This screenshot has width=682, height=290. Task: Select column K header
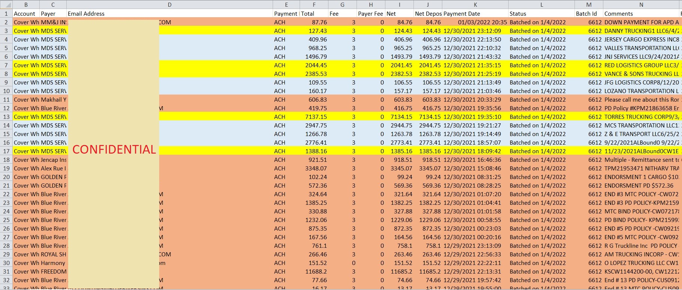tap(475, 4)
